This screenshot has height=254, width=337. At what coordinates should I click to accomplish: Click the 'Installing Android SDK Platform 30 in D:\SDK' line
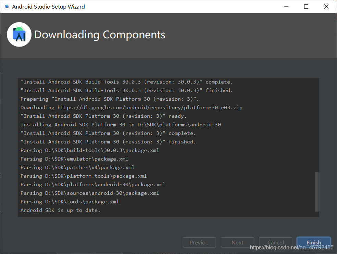121,125
